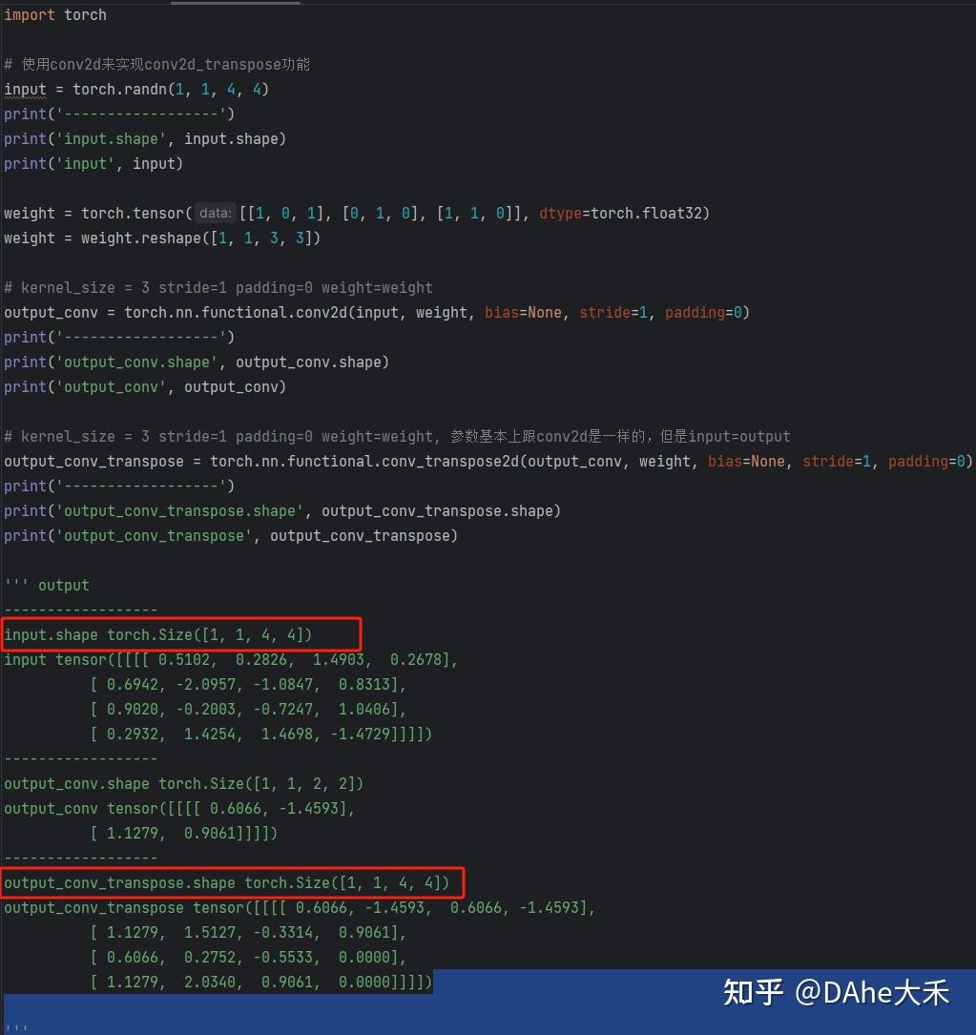Click the print('input', input) statement
This screenshot has width=976, height=1035.
click(x=91, y=163)
